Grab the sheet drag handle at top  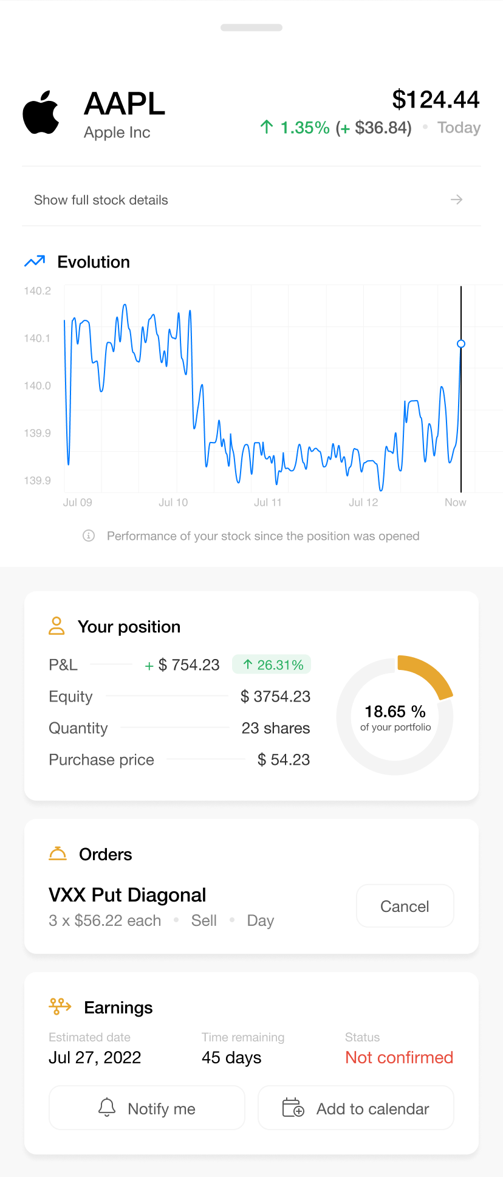251,27
